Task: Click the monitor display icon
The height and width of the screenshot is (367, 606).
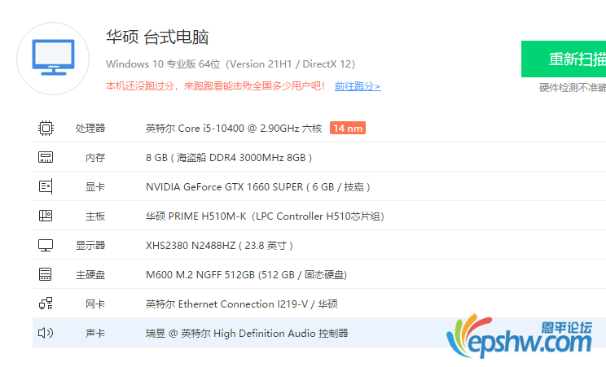Action: 46,245
